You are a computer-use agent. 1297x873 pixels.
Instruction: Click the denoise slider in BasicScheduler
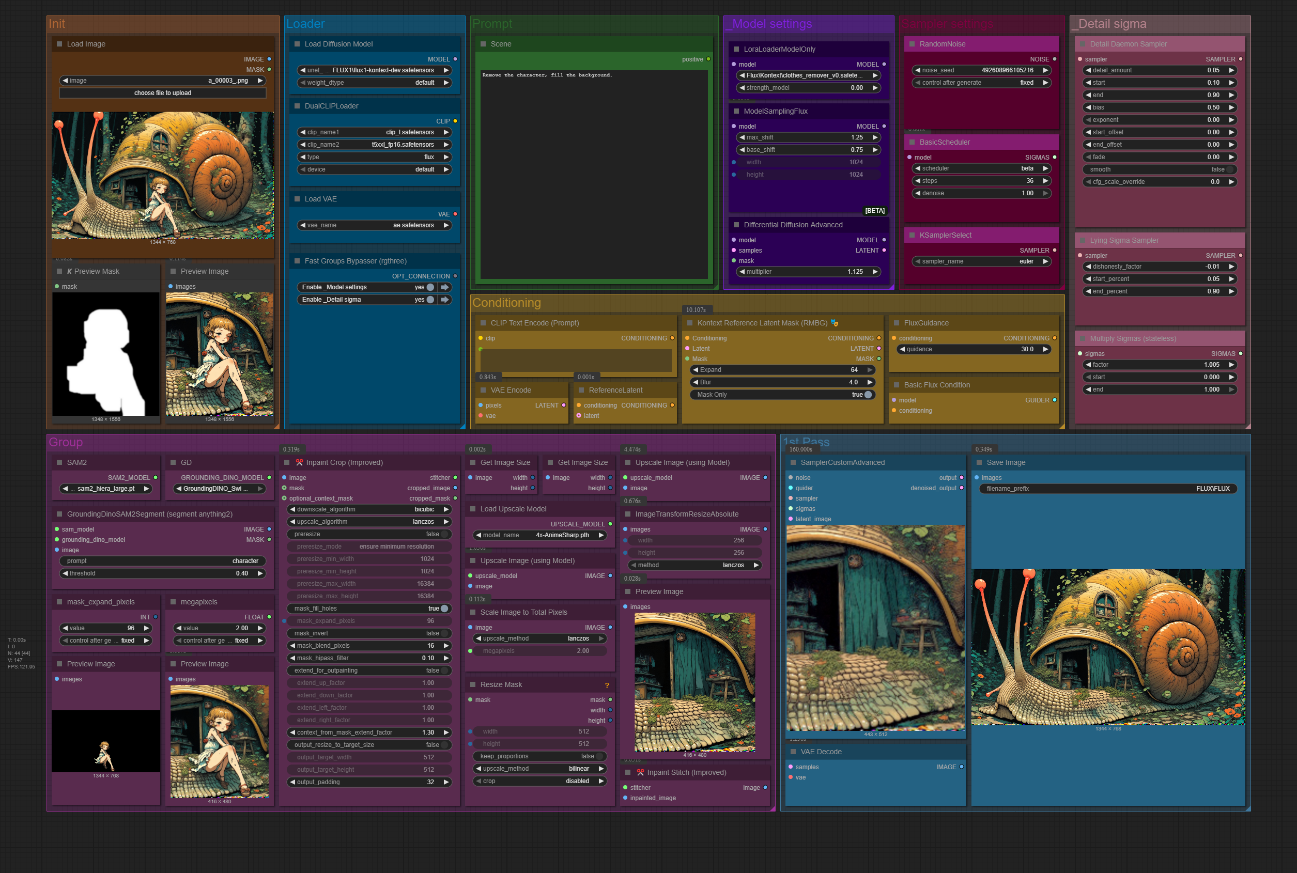(x=981, y=193)
